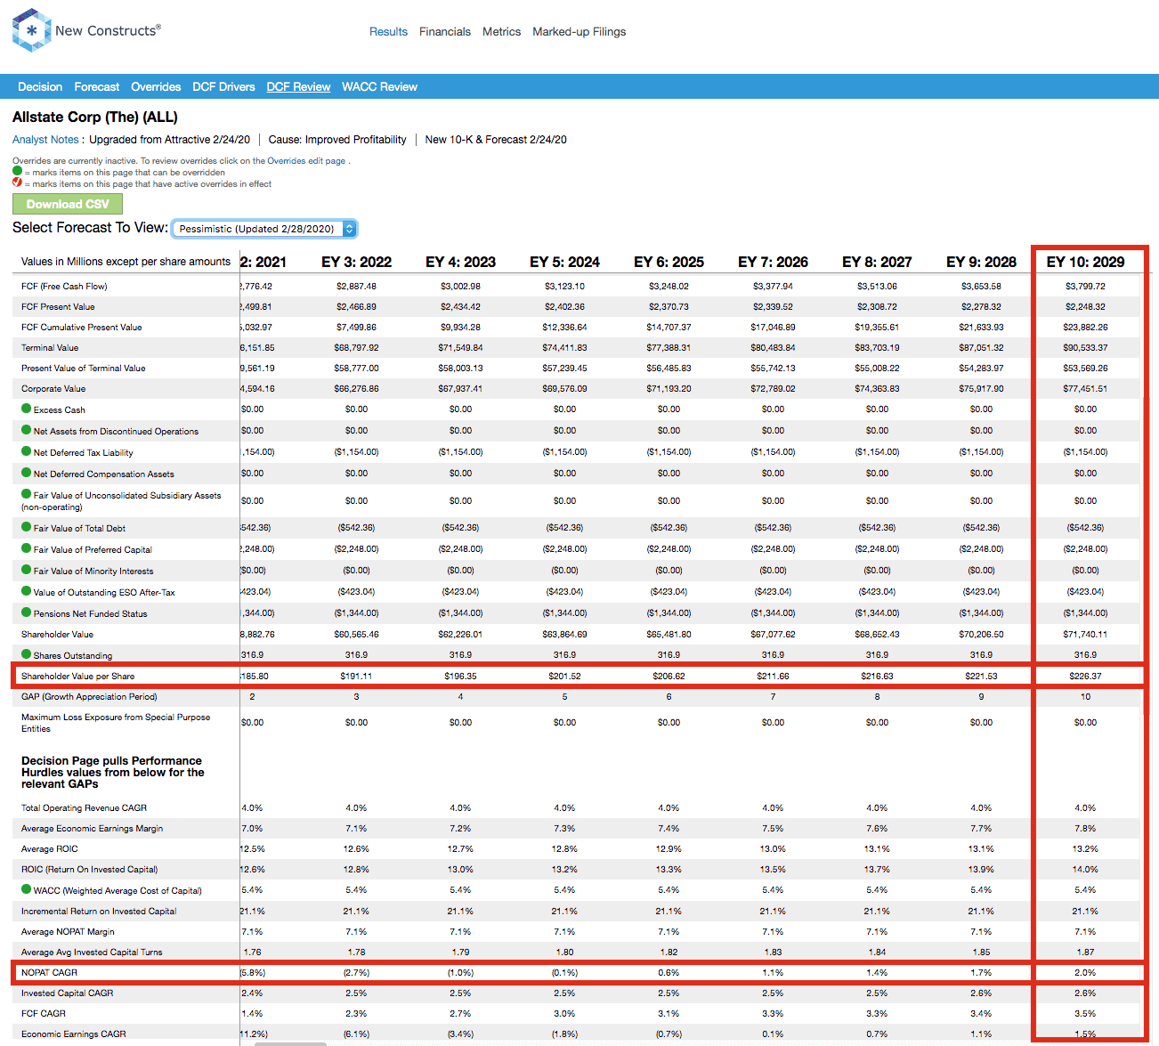Open the Financials menu item
The width and height of the screenshot is (1159, 1046).
click(445, 31)
